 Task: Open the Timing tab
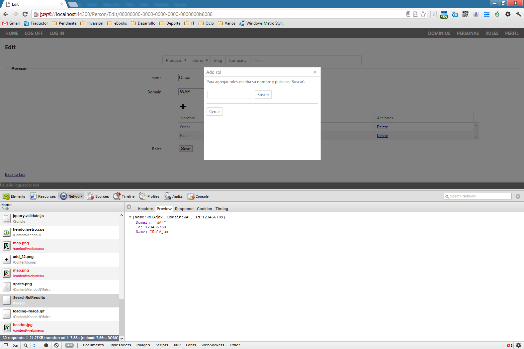pos(222,209)
